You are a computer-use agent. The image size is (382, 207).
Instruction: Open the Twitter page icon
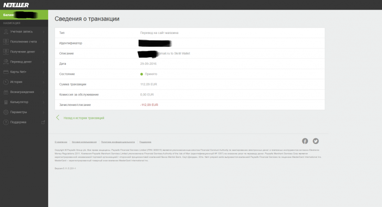point(316,141)
